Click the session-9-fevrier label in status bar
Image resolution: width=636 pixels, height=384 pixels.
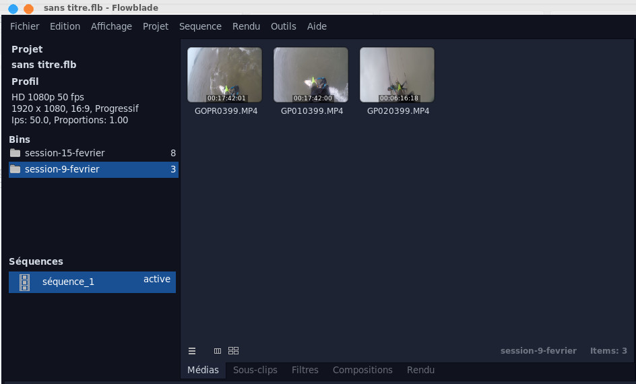538,351
